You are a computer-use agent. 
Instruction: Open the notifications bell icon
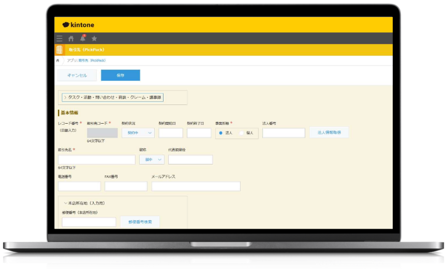pos(83,38)
